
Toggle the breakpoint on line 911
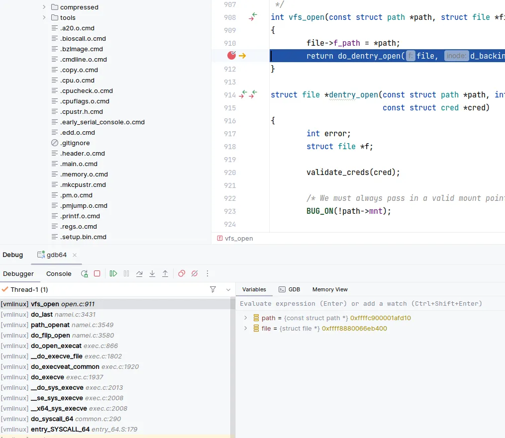coord(231,56)
